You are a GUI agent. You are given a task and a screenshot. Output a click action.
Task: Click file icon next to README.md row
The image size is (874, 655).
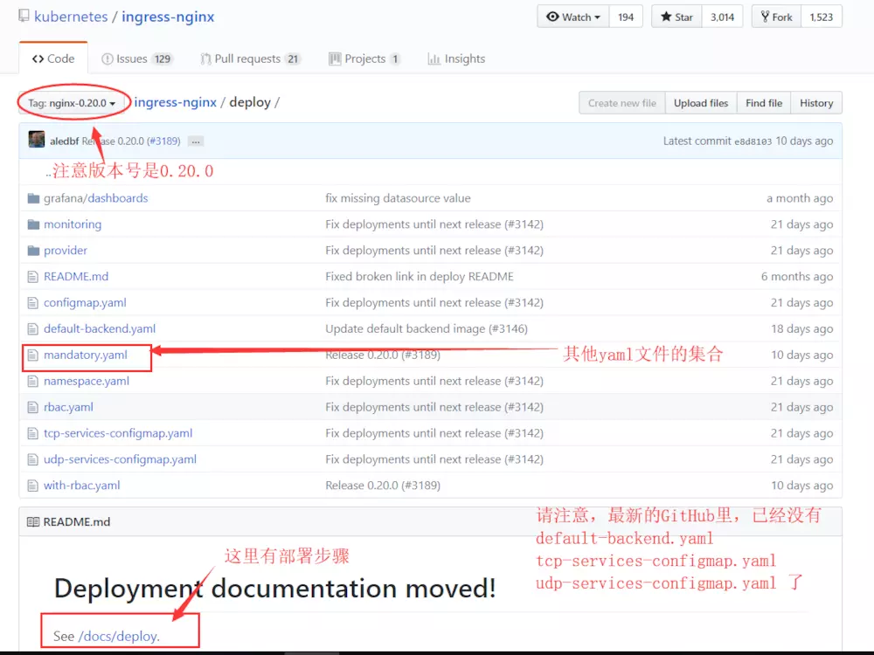click(33, 277)
